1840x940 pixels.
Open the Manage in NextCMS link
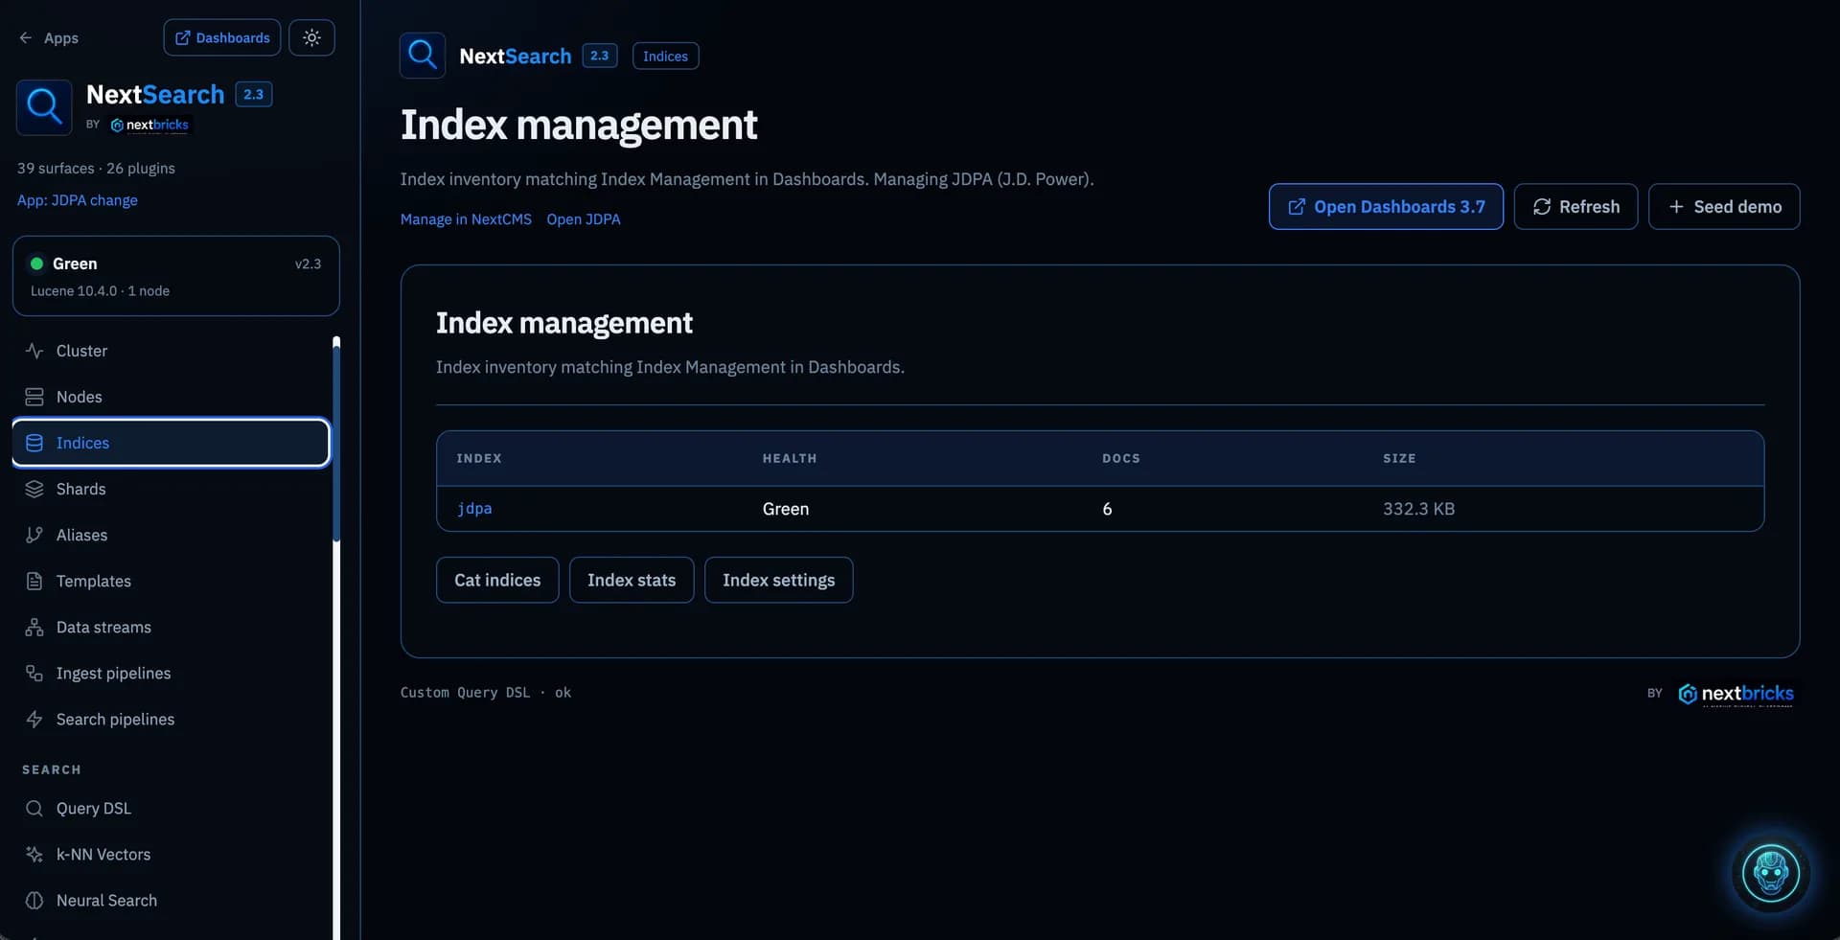(466, 219)
